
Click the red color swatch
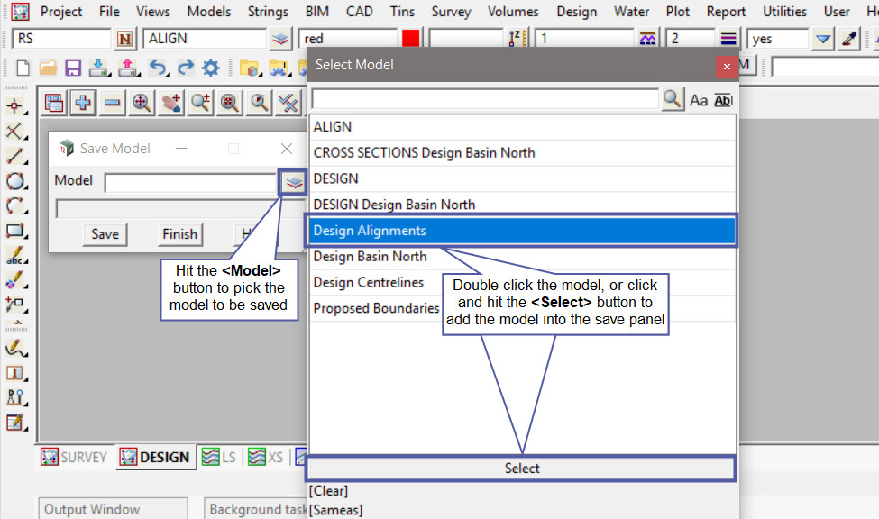[411, 39]
